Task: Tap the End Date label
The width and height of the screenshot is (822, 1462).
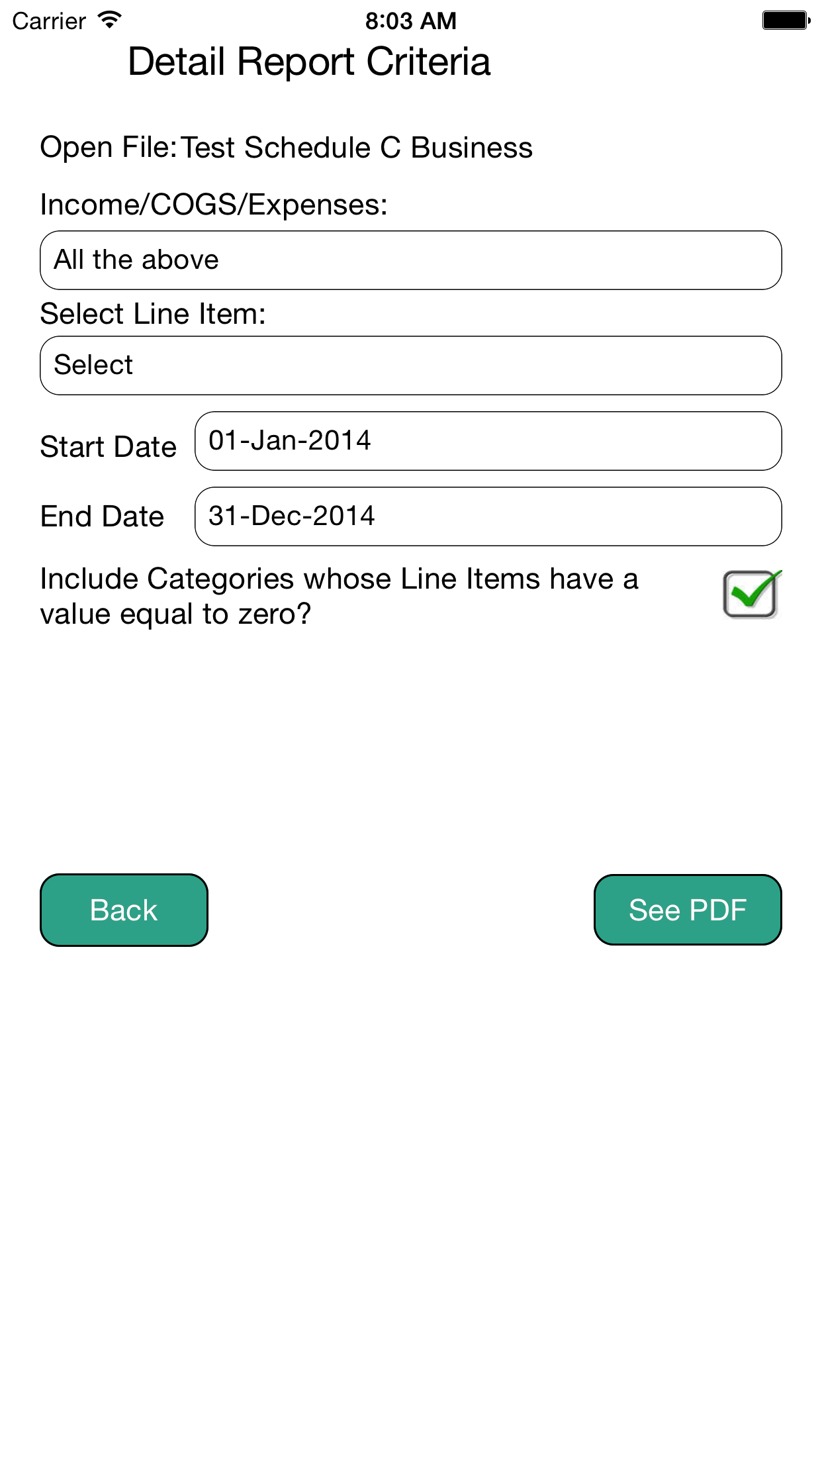Action: 102,516
